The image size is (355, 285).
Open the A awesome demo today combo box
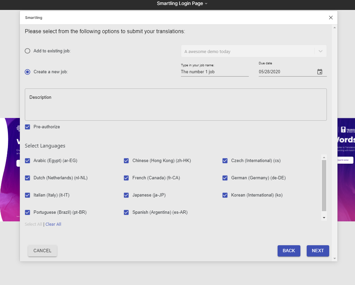point(254,51)
